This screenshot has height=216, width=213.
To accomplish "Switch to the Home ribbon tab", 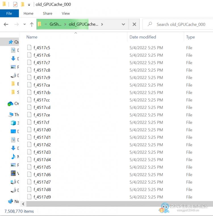I will click(28, 13).
